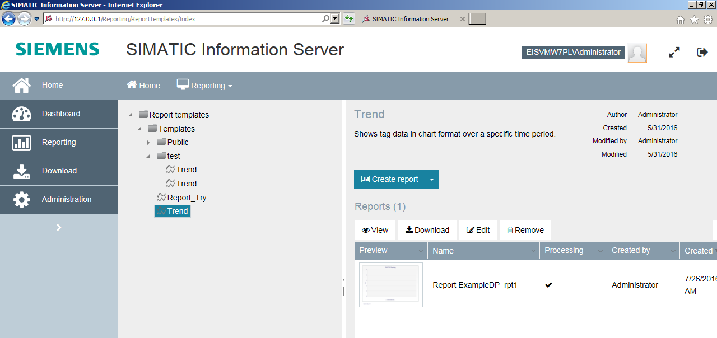
Task: Click the Remove button
Action: click(525, 230)
